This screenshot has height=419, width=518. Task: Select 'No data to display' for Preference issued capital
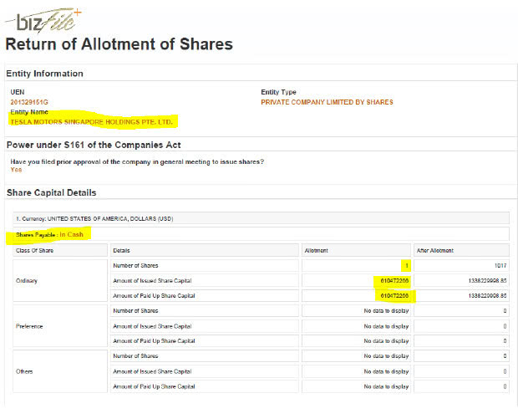point(386,326)
